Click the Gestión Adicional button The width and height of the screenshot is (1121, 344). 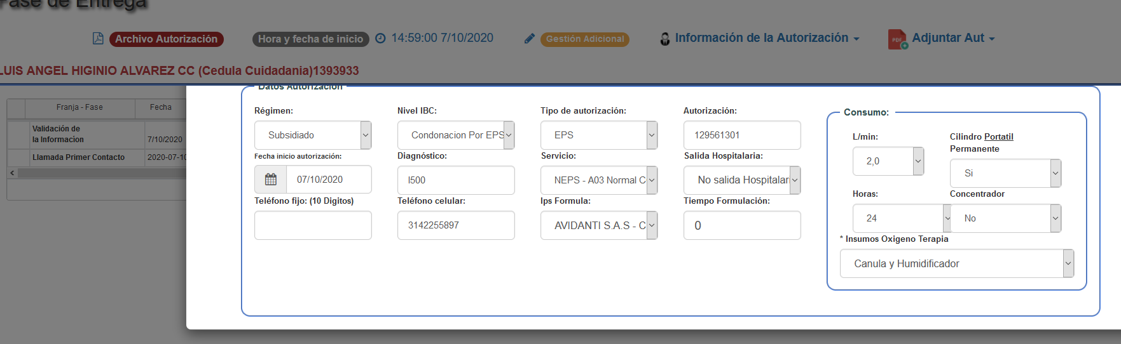coord(585,39)
